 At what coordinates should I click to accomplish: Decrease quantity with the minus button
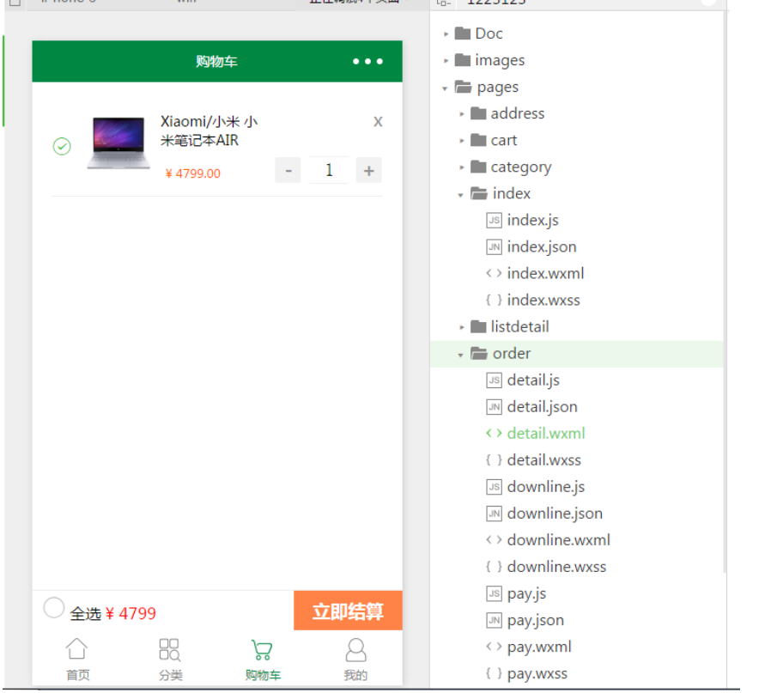click(x=288, y=170)
